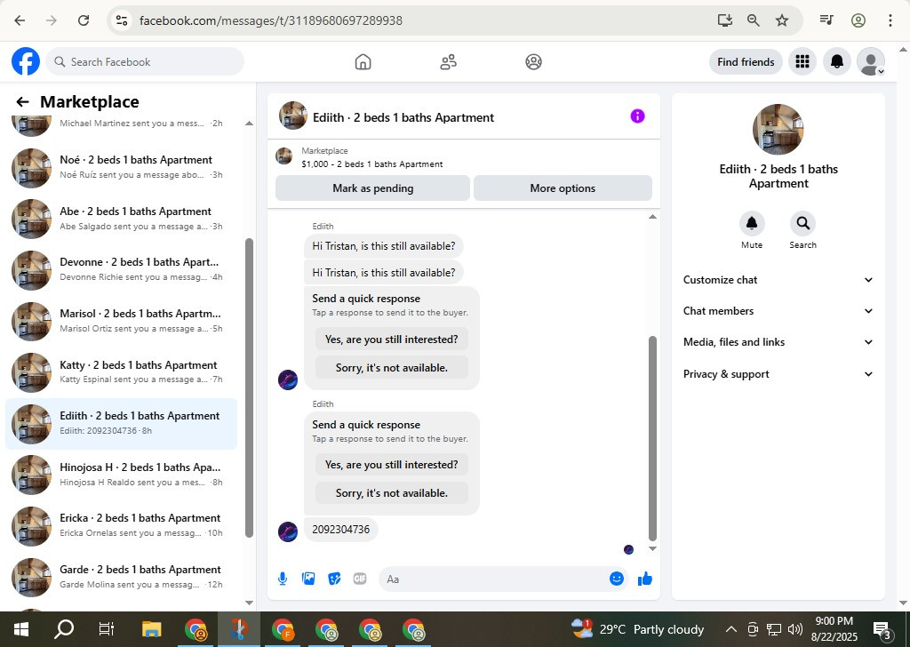Show hidden system tray icons chevron
Screen dimensions: 910x647
point(731,629)
